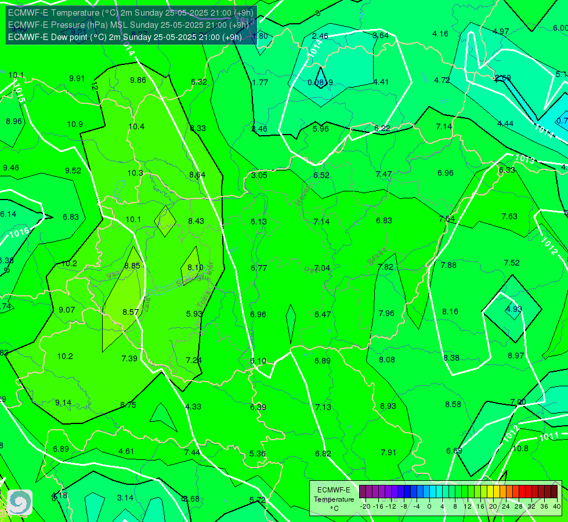Click the 5.36 dew point value
Viewport: 568px width, 522px height.
258,454
